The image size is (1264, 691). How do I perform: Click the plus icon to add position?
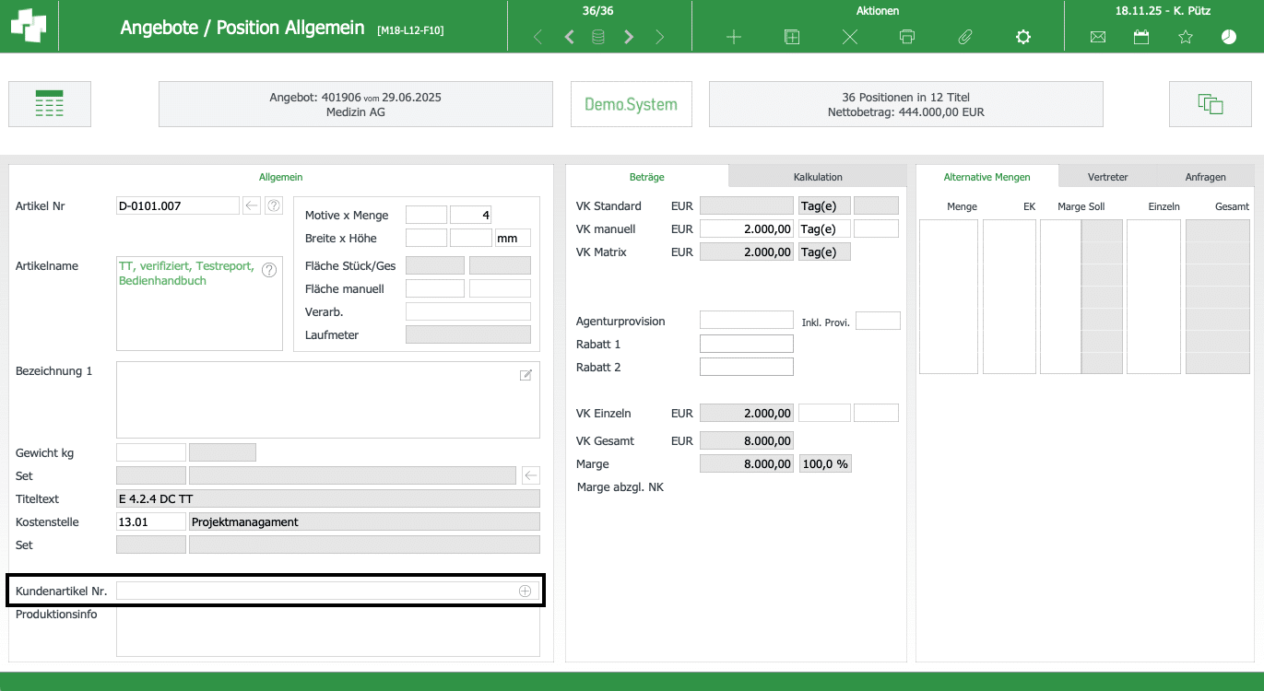point(734,38)
